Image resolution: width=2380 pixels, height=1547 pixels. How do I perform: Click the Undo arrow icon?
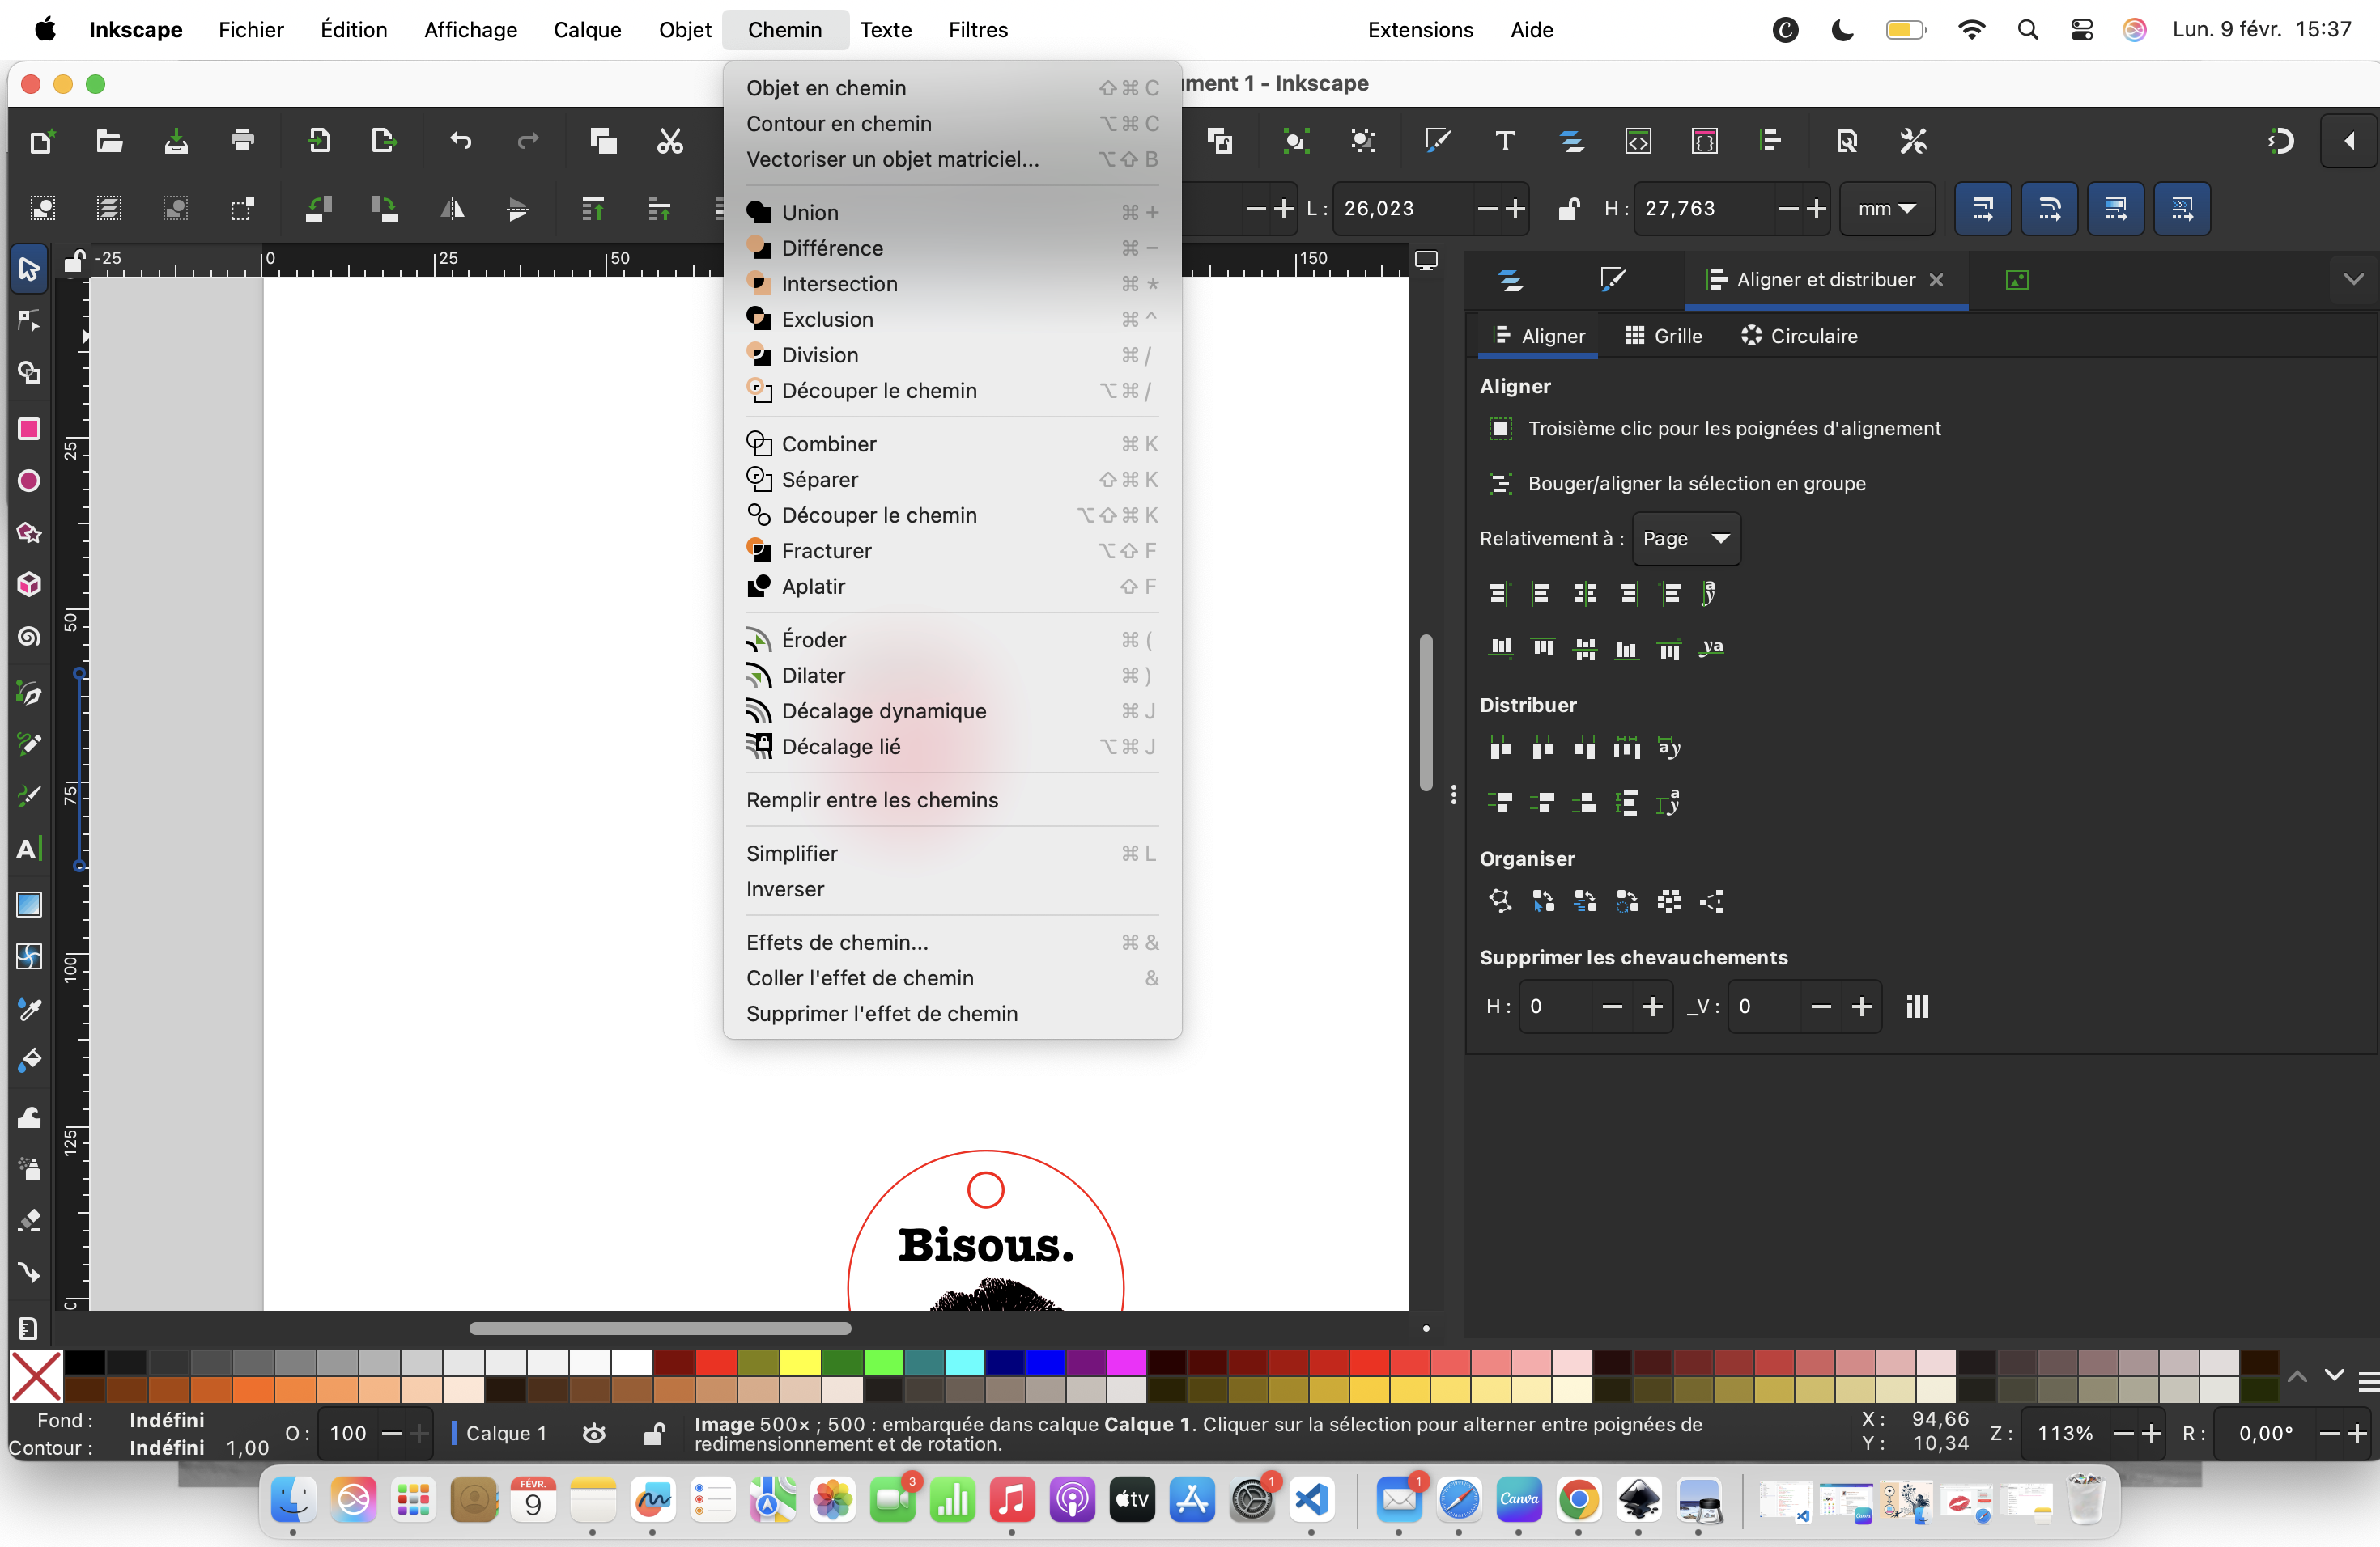tap(460, 141)
